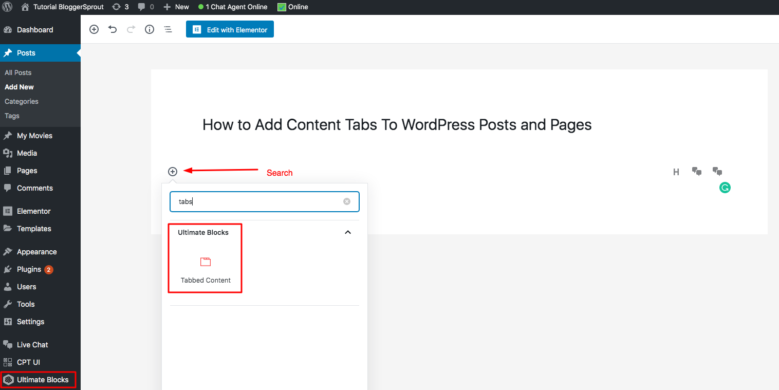Click the Add block plus icon in toolbar
Viewport: 779px width, 390px height.
pos(94,29)
